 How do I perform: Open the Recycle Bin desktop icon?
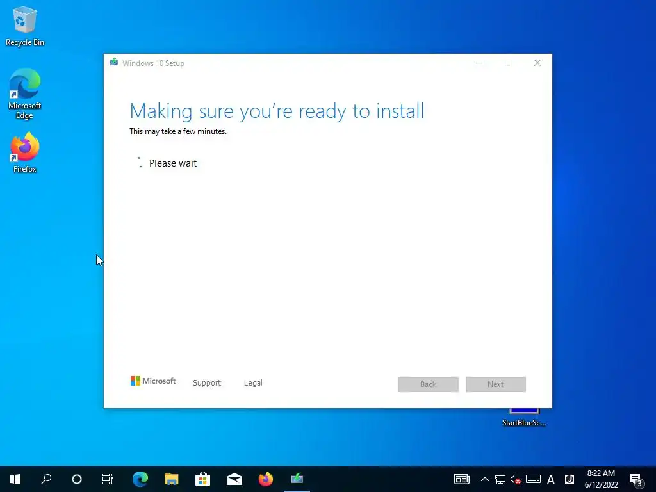[25, 26]
